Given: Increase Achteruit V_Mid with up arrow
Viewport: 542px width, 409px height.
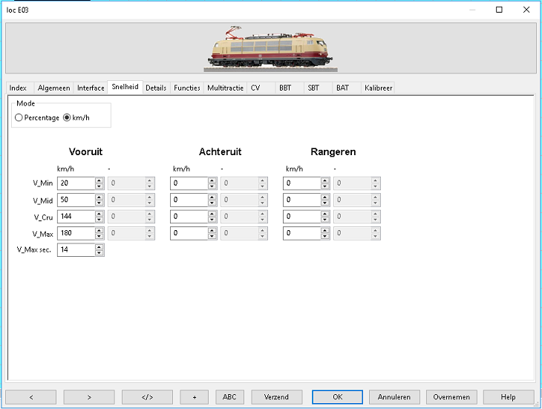Looking at the screenshot, I should [x=212, y=197].
